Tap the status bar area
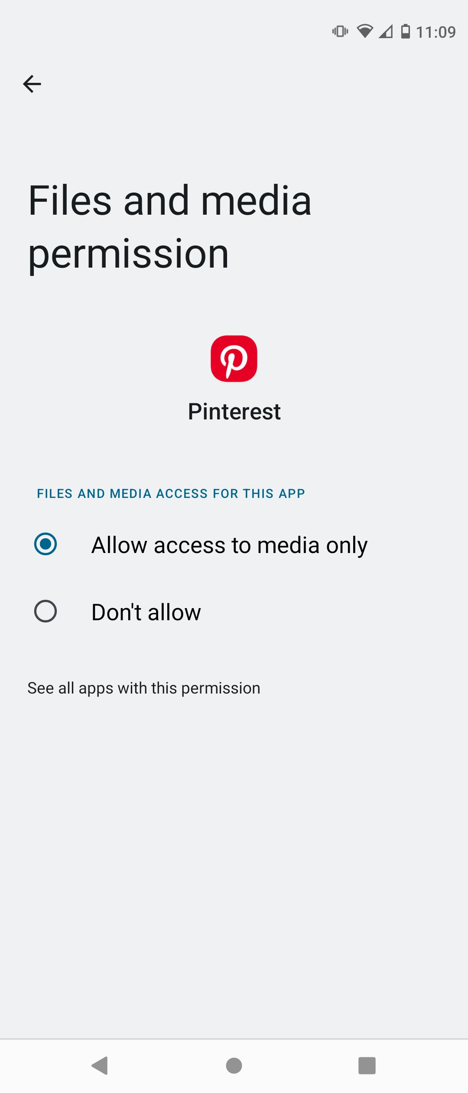Viewport: 468px width, 1093px height. pos(234,31)
